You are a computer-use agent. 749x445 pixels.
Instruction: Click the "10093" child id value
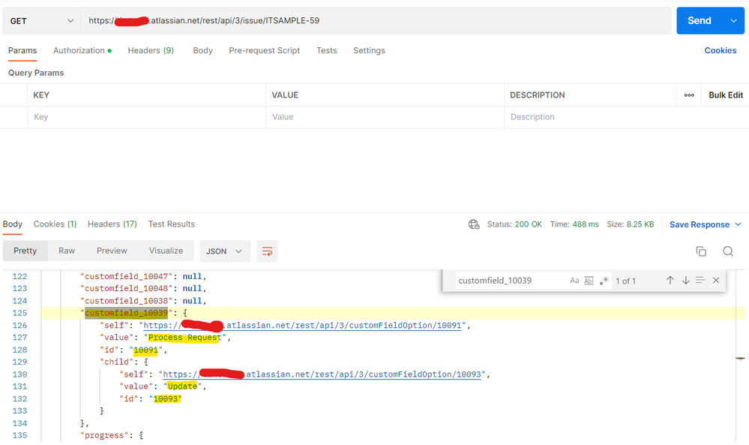point(166,398)
